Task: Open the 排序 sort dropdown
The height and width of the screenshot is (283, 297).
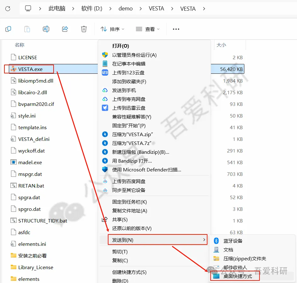Action: [112, 29]
